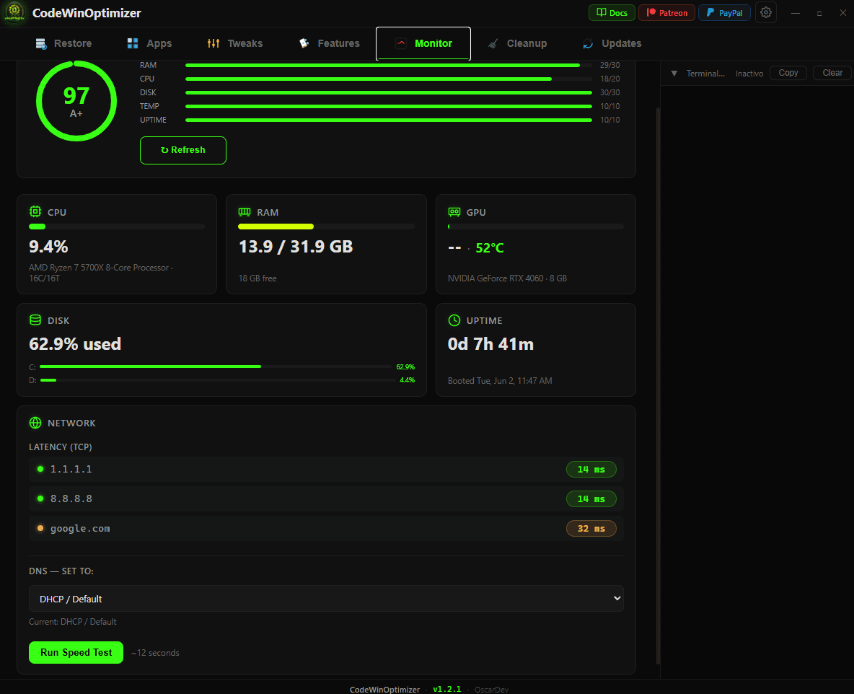Click '62.9% used' disk text

(75, 344)
